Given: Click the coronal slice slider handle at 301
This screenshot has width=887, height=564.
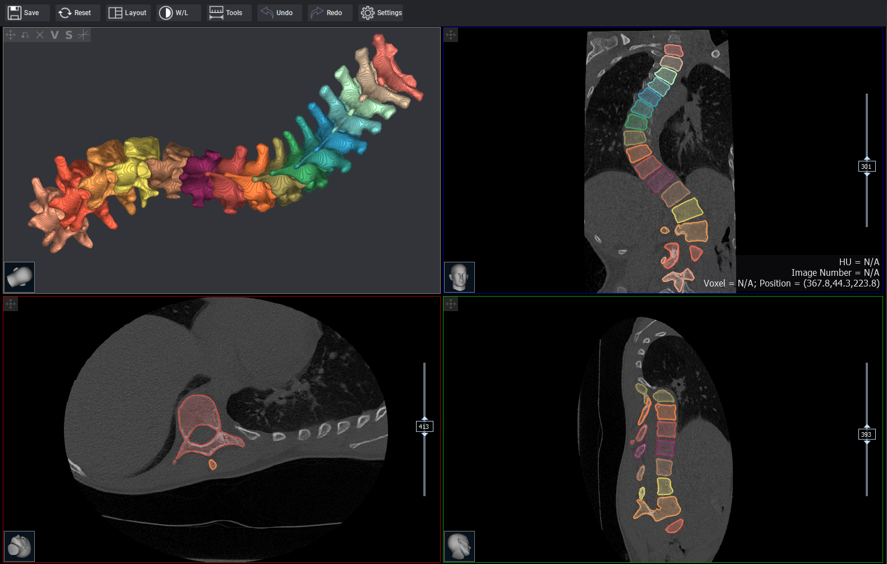Looking at the screenshot, I should tap(866, 167).
